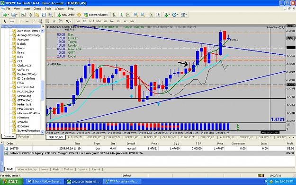Select the vertical line drawing tool
Image resolution: width=296 pixels, height=185 pixels.
pyautogui.click(x=20, y=21)
